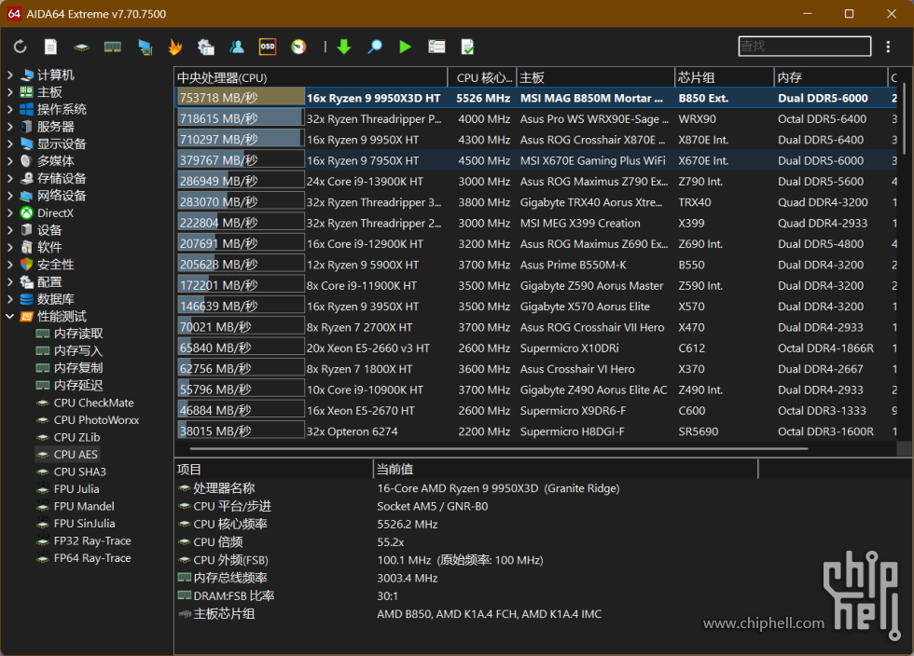The image size is (914, 656).
Task: Expand the DirectX tree node
Action: coord(10,212)
